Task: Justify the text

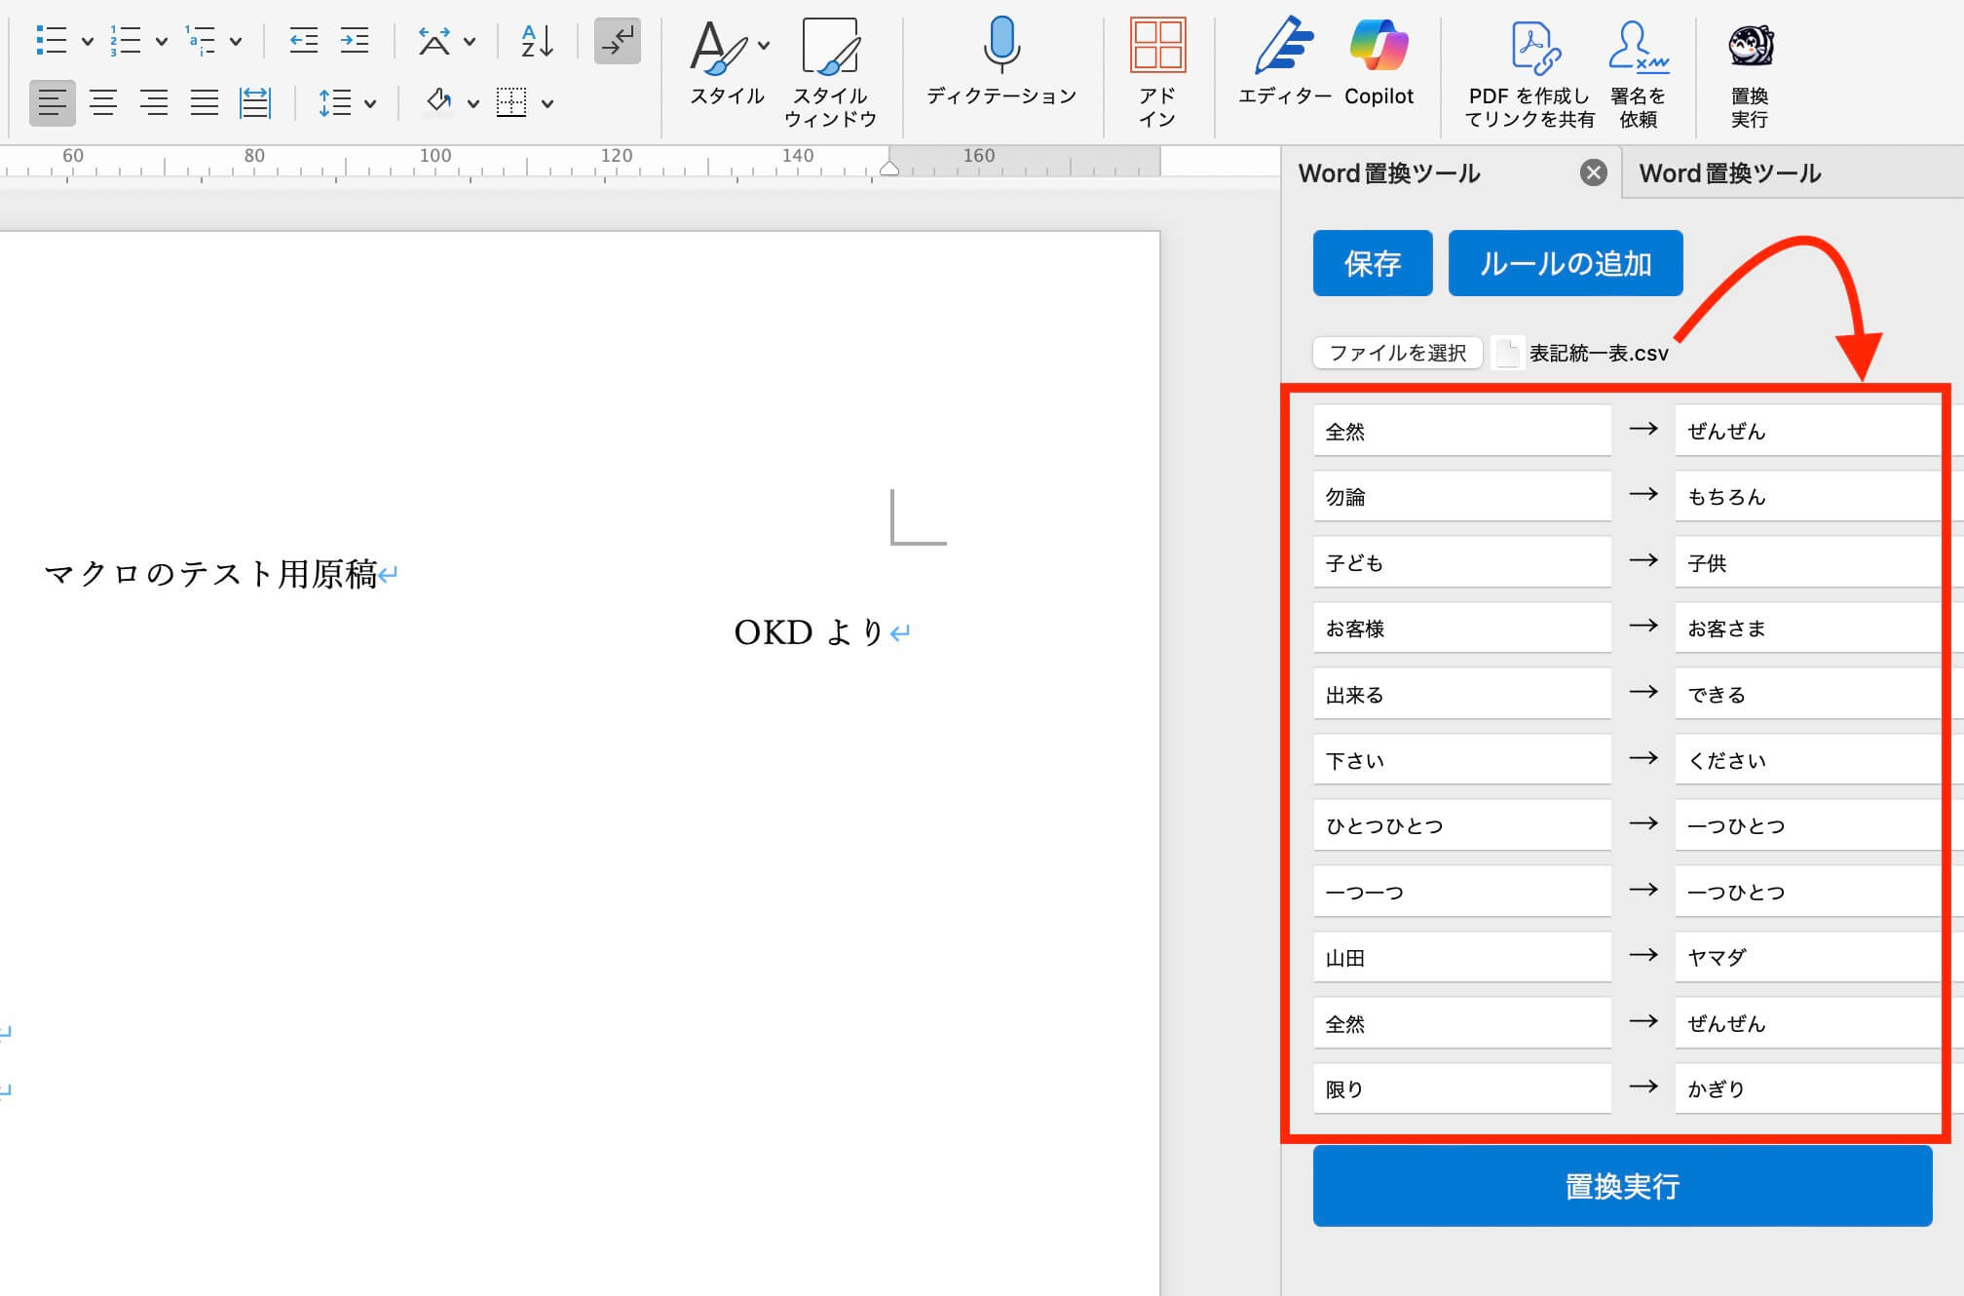Action: pyautogui.click(x=205, y=102)
